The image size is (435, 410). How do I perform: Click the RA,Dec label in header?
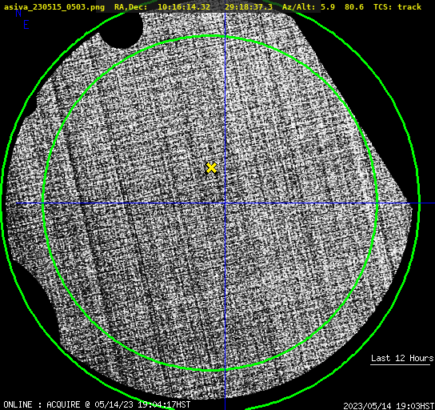[130, 7]
